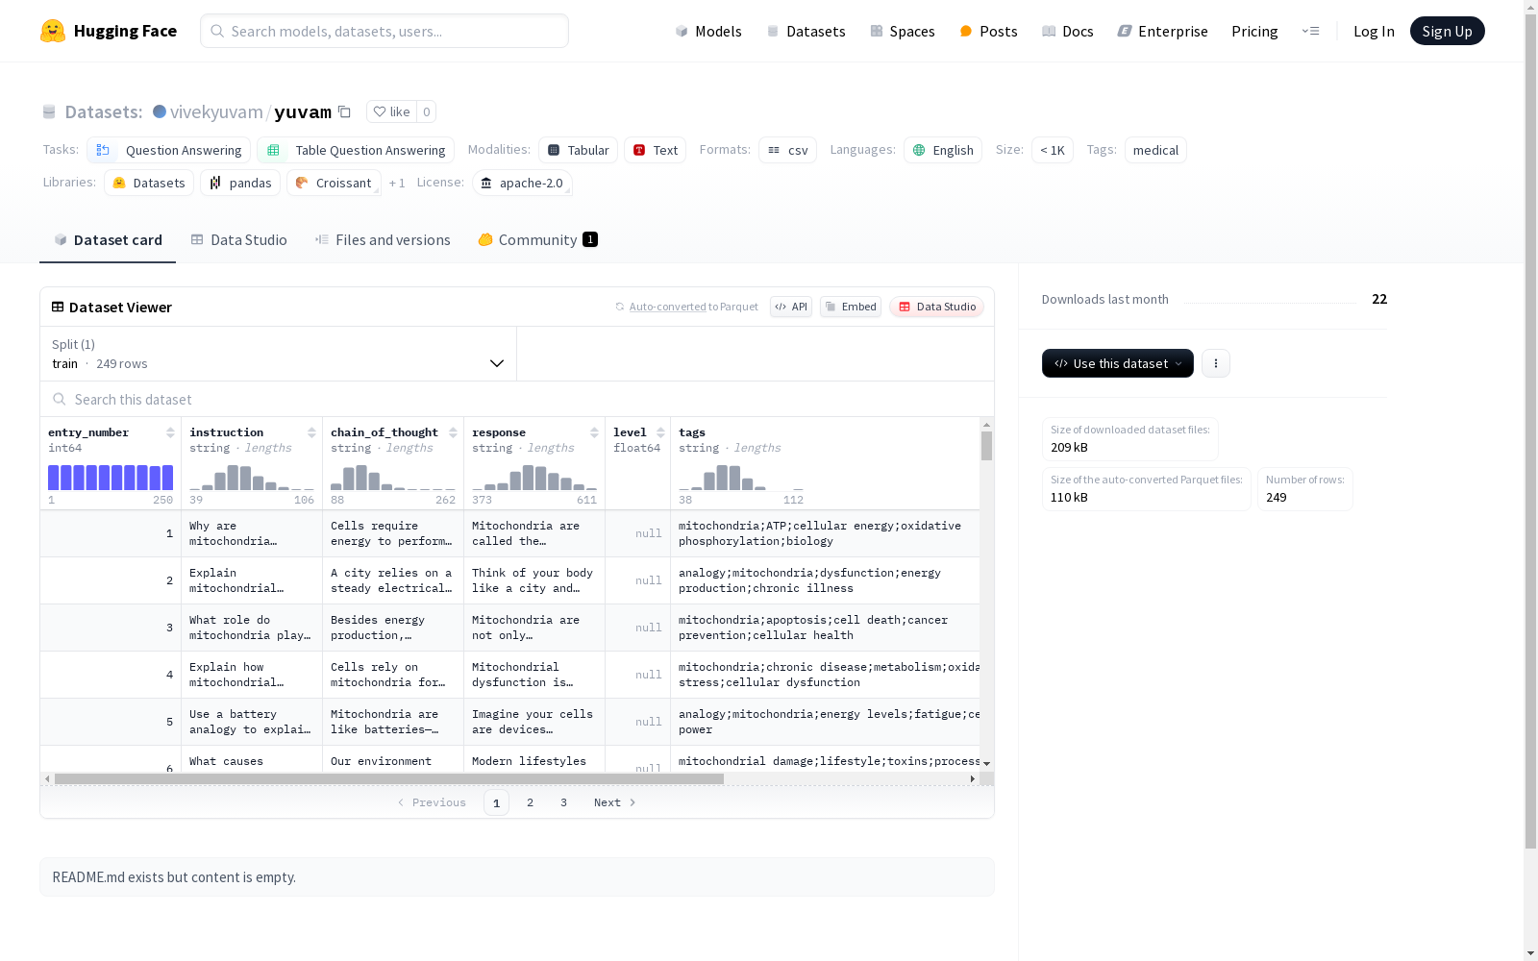Click the Embed button
1538x961 pixels.
coord(851,307)
